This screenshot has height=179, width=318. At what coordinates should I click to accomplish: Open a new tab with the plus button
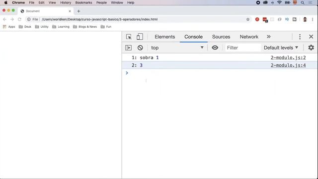tap(79, 11)
